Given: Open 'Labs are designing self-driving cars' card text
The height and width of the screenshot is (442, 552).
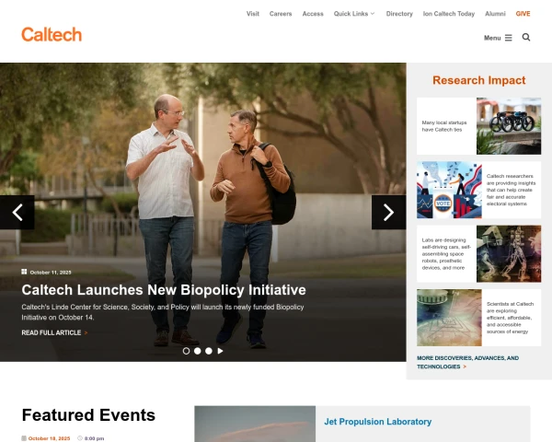Looking at the screenshot, I should 446,254.
